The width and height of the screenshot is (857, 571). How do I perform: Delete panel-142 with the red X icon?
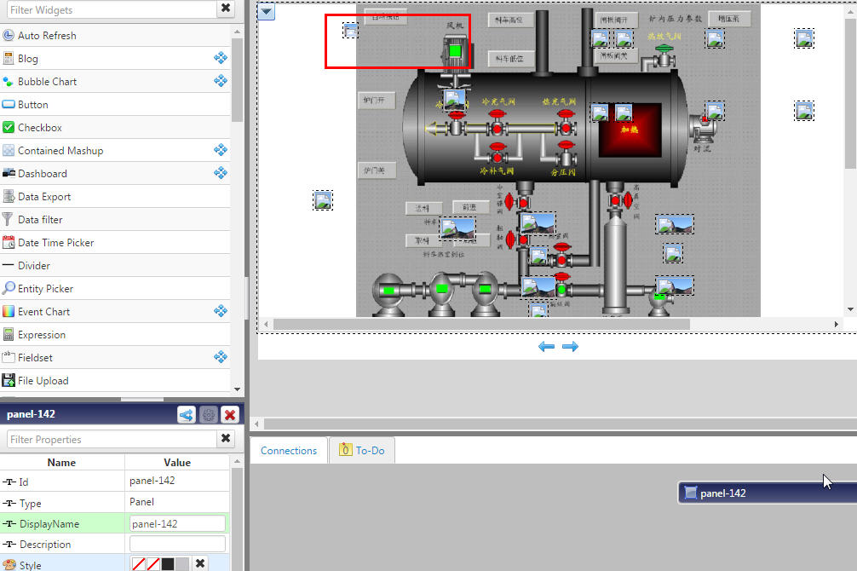click(x=230, y=414)
